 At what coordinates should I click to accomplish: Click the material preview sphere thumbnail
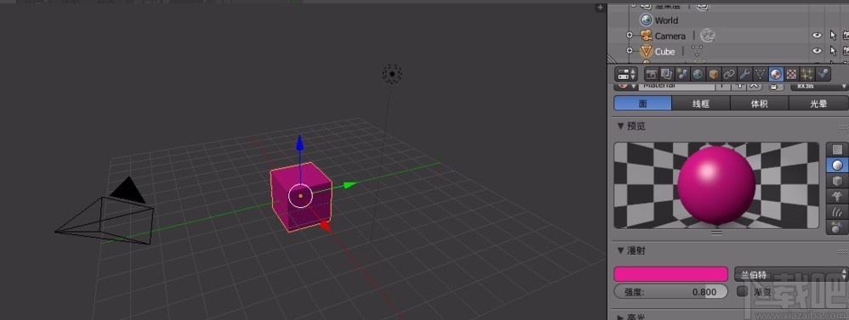point(716,185)
